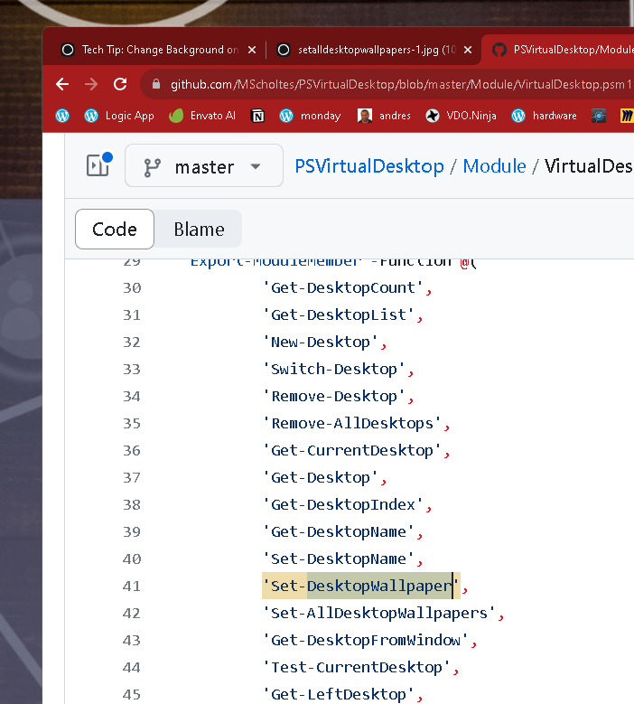This screenshot has width=634, height=704.
Task: Click 'Set-DesktopName' code text
Action: click(x=339, y=559)
